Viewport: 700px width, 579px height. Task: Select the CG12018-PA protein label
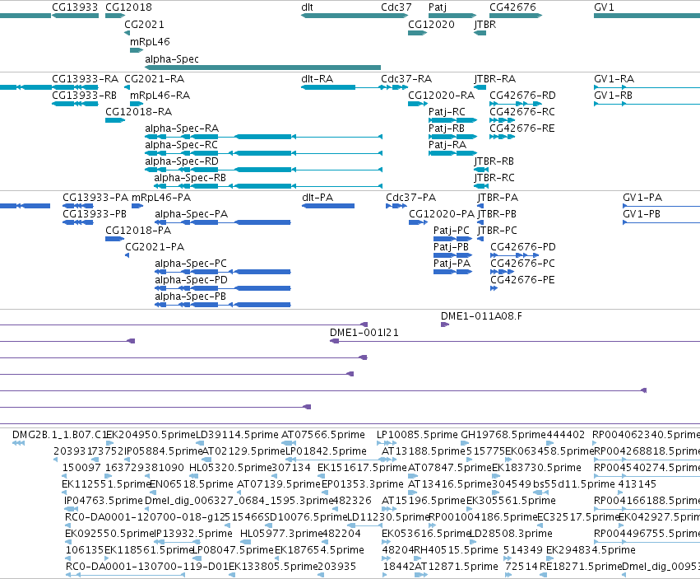(x=138, y=231)
